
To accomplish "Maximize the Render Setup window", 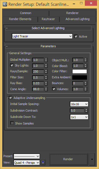I will [81, 3].
